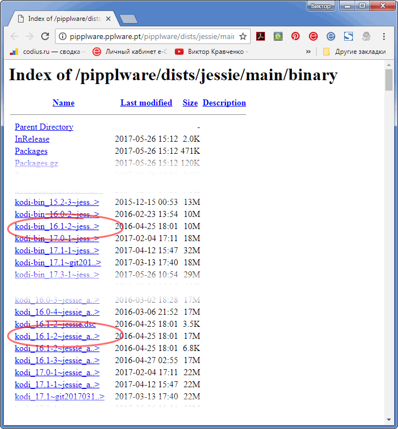This screenshot has height=429, width=398.
Task: Reload the page with the refresh button
Action: pyautogui.click(x=46, y=37)
